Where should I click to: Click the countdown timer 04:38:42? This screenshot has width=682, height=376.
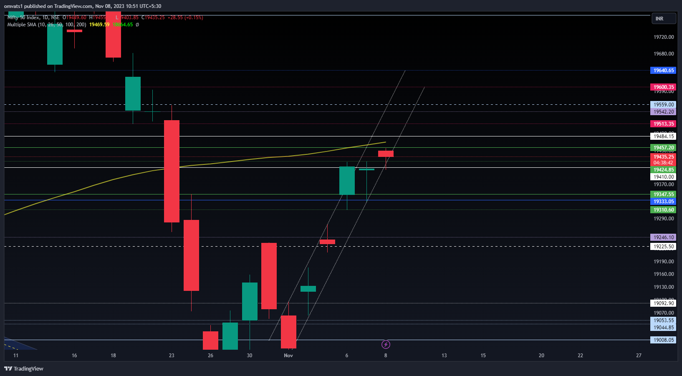[663, 163]
